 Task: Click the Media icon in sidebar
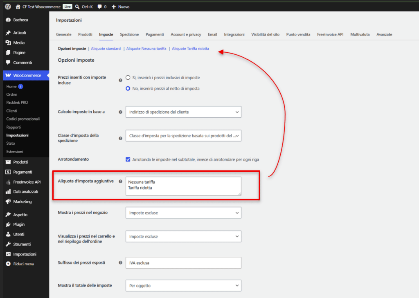8,43
